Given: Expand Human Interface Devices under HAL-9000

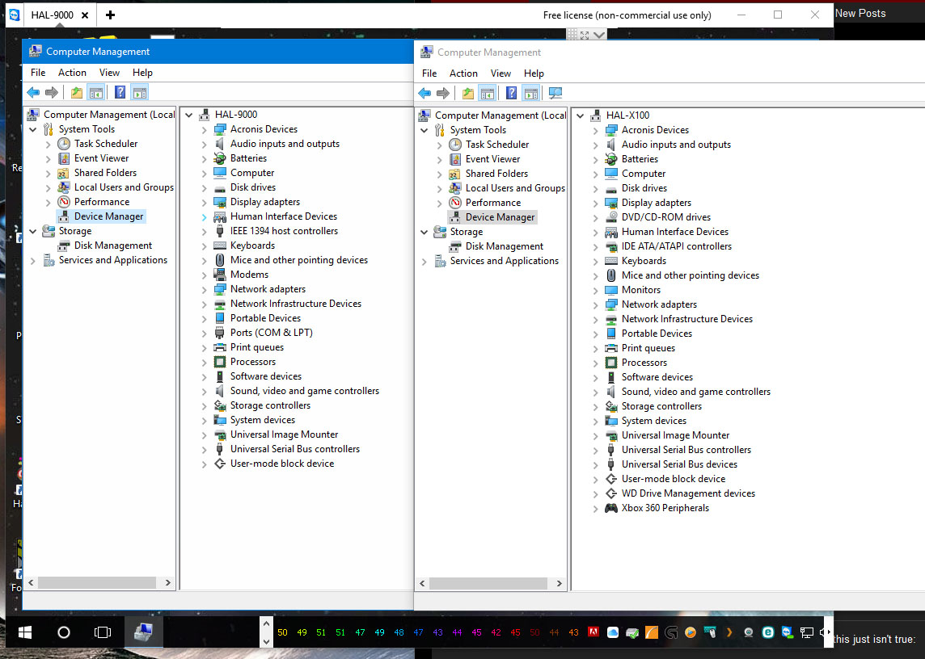Looking at the screenshot, I should 204,217.
